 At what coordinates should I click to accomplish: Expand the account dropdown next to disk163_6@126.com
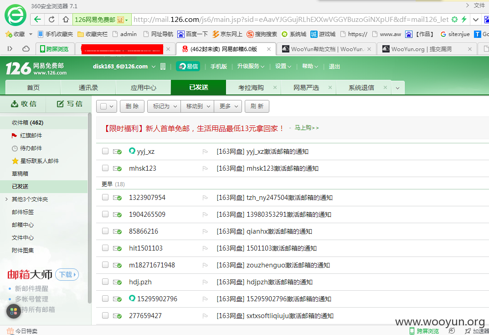(154, 67)
